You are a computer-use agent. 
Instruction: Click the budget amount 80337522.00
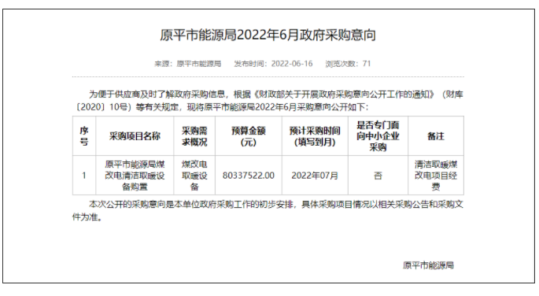coord(249,176)
